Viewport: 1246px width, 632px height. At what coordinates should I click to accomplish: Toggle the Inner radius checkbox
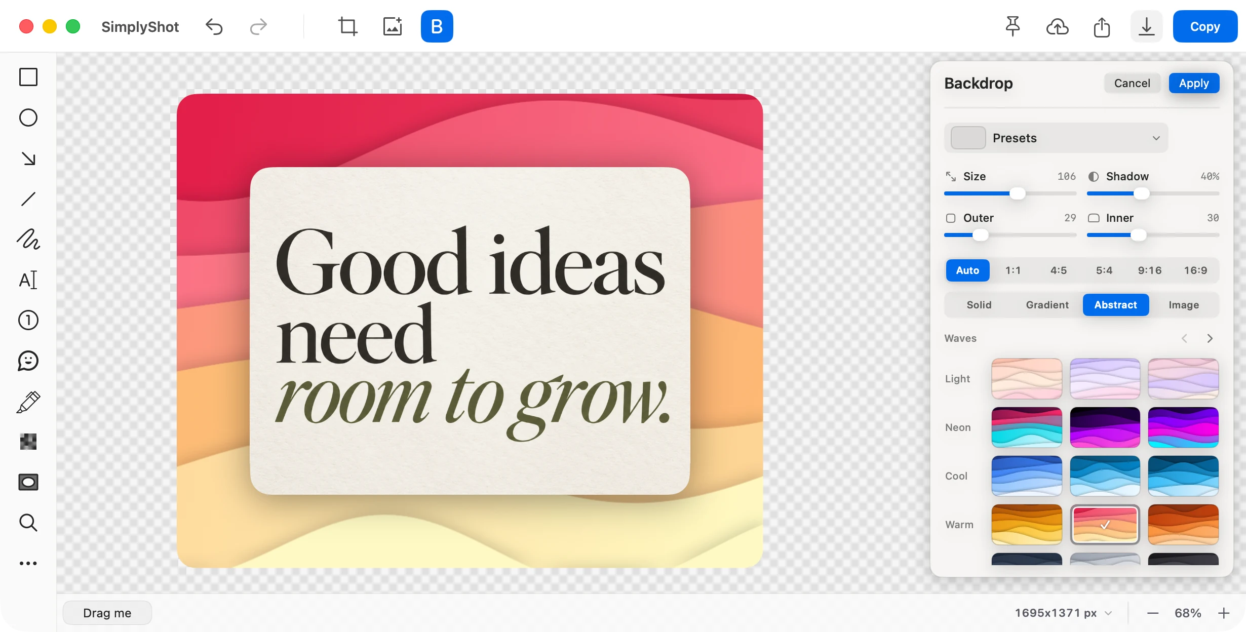[1094, 218]
